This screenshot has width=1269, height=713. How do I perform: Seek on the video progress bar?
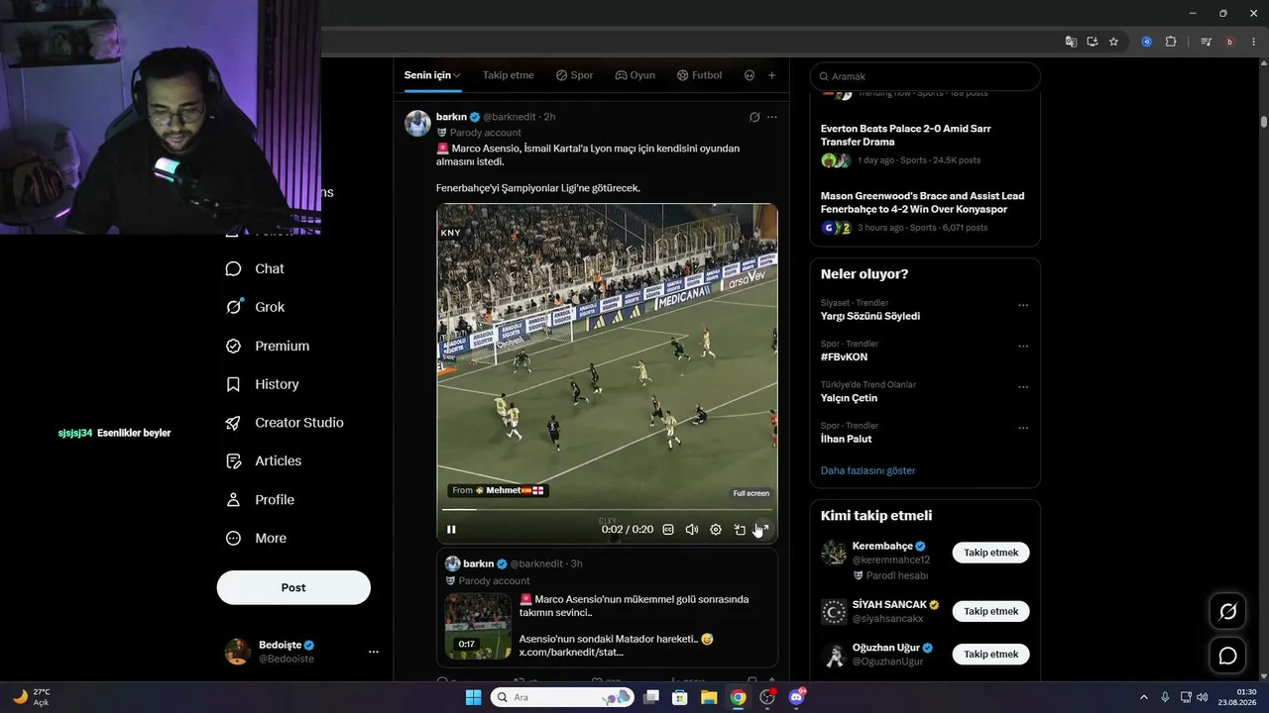click(x=607, y=510)
